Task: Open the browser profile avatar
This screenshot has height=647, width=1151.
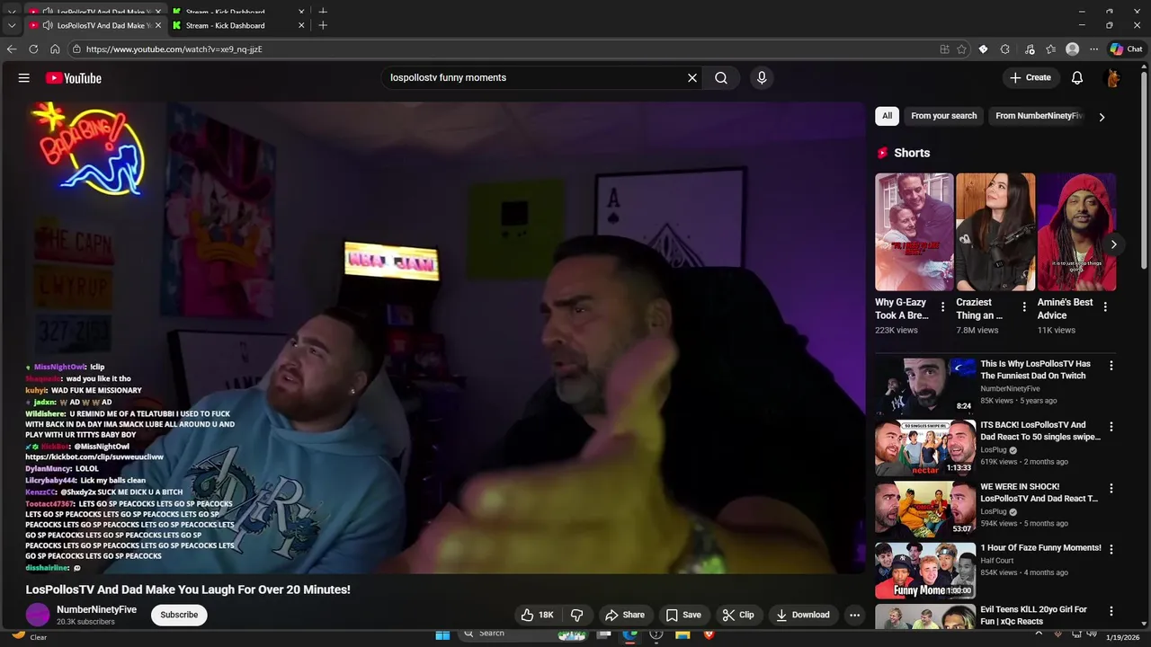Action: click(x=1072, y=49)
